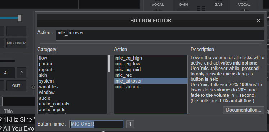Click the Category list scrollbar thumb
Image resolution: width=269 pixels, height=132 pixels.
[x=109, y=63]
